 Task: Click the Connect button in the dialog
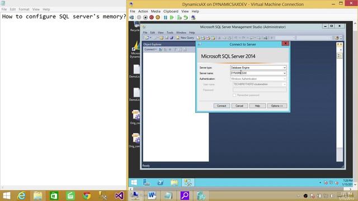(x=222, y=106)
